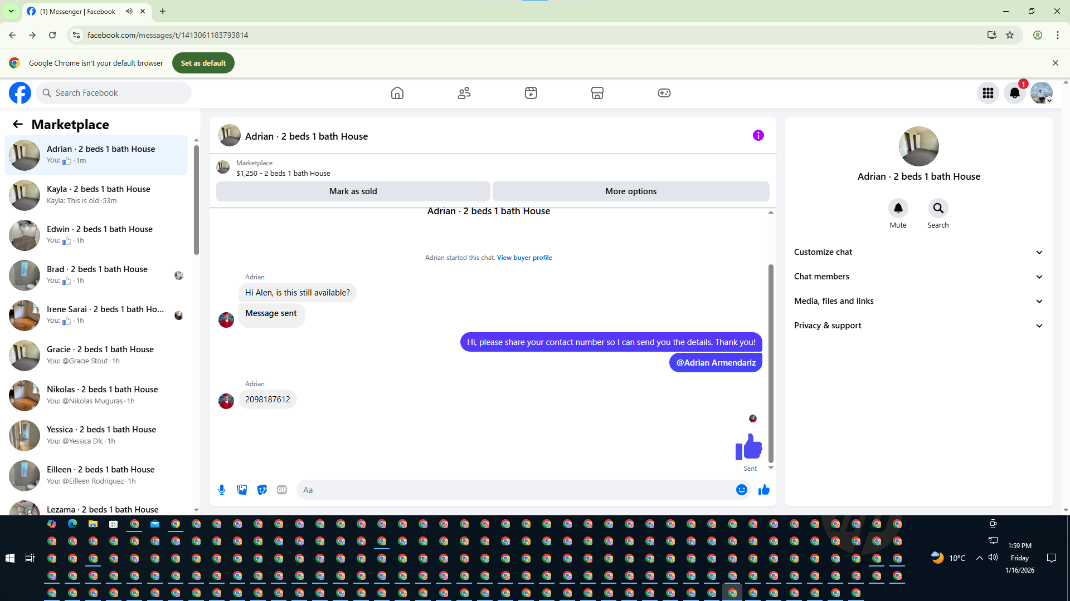Expand the Chat members section
1070x601 pixels.
point(918,277)
